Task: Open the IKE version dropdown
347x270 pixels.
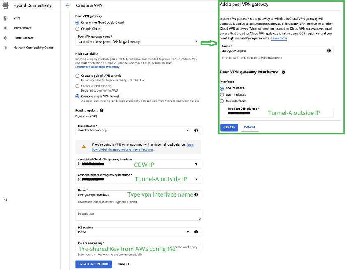Action: (187, 232)
